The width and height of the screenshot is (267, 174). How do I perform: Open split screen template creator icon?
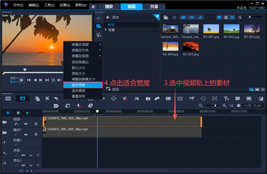point(180,98)
